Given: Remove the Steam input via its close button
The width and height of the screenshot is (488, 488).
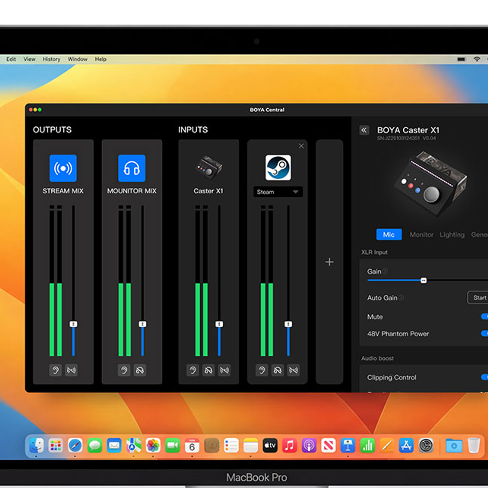Looking at the screenshot, I should (x=301, y=146).
